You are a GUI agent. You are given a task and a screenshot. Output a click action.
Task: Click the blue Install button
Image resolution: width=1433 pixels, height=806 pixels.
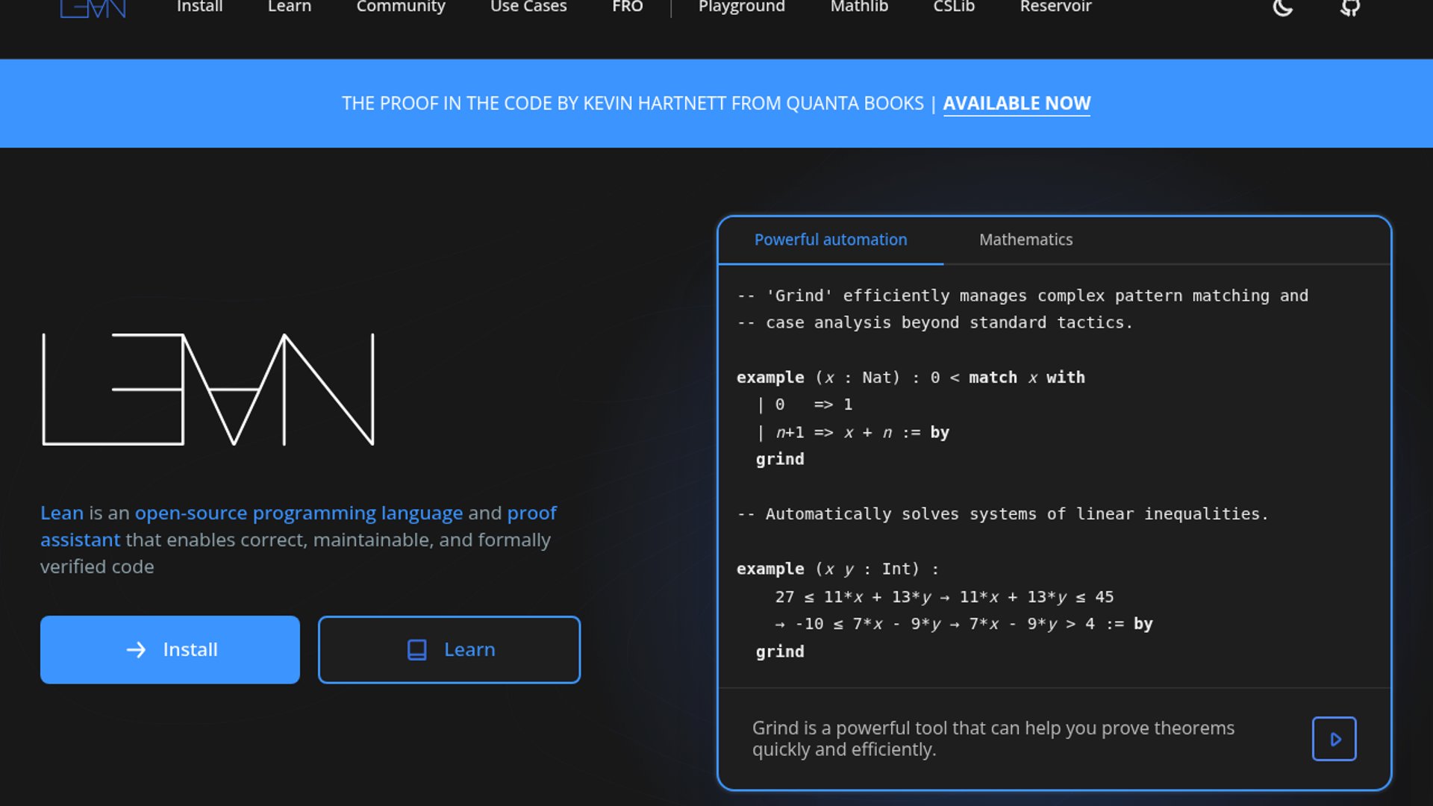pos(170,649)
